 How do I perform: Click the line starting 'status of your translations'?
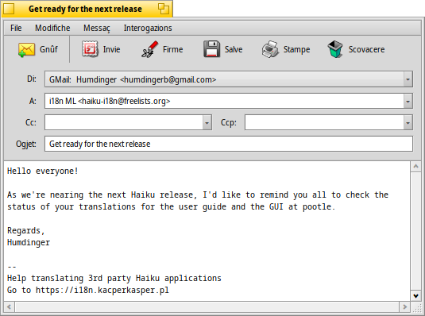tap(171, 207)
